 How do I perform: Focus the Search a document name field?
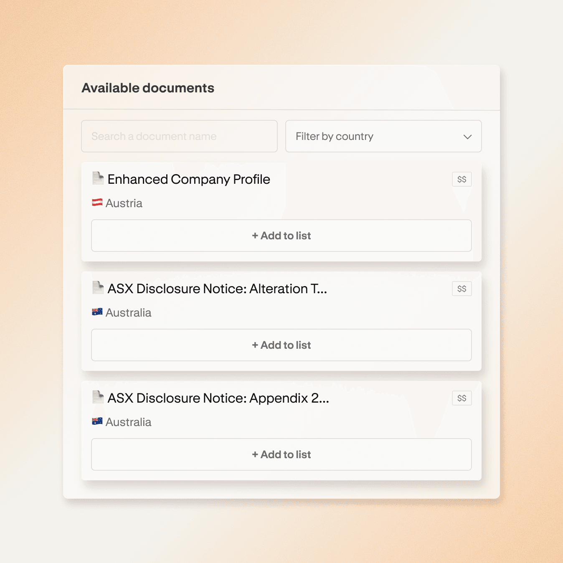coord(179,137)
